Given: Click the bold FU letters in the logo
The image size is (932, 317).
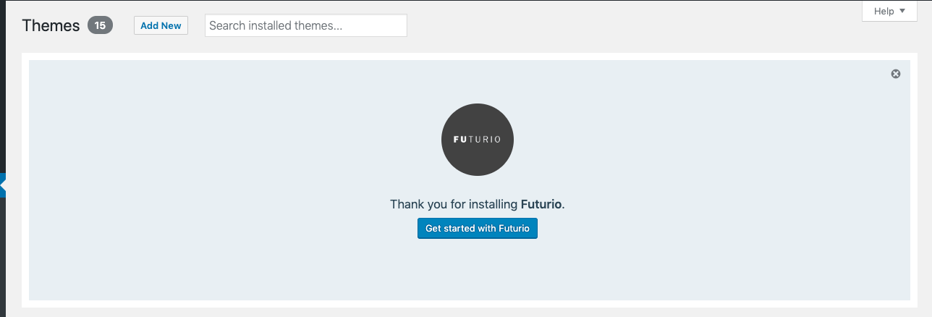Looking at the screenshot, I should tap(460, 140).
